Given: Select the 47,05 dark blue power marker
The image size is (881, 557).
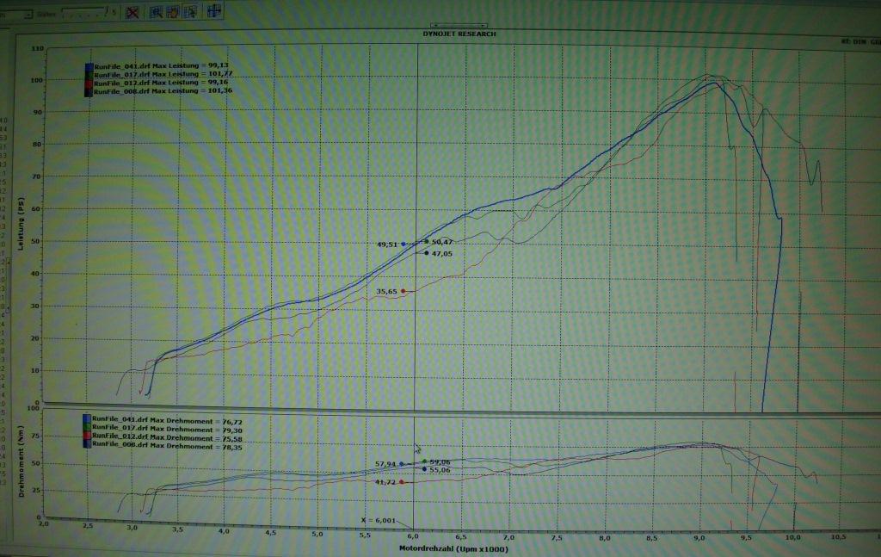Looking at the screenshot, I should (x=427, y=253).
